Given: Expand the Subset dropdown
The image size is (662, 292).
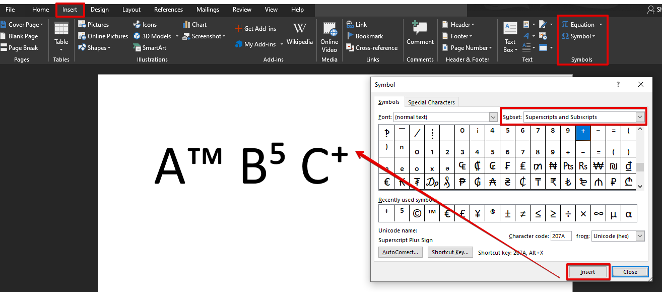Looking at the screenshot, I should 640,117.
